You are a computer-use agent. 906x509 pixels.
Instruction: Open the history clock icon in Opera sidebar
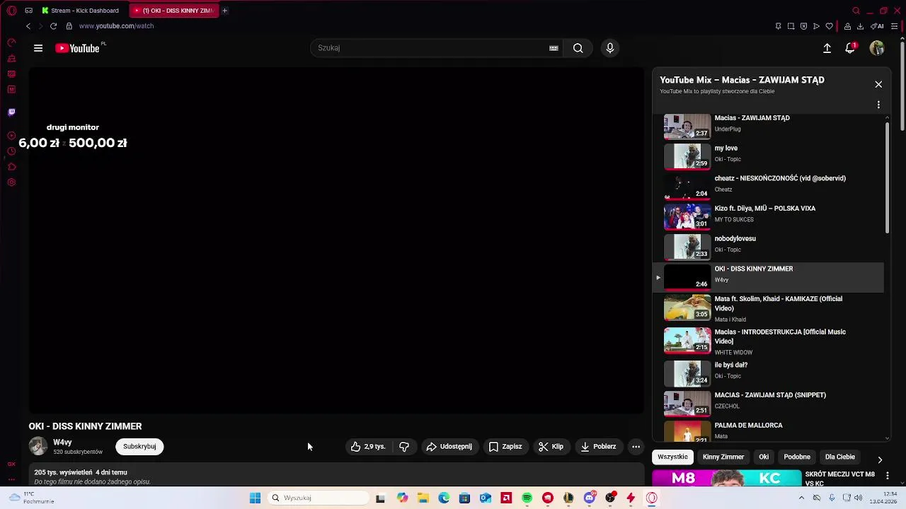click(x=11, y=151)
